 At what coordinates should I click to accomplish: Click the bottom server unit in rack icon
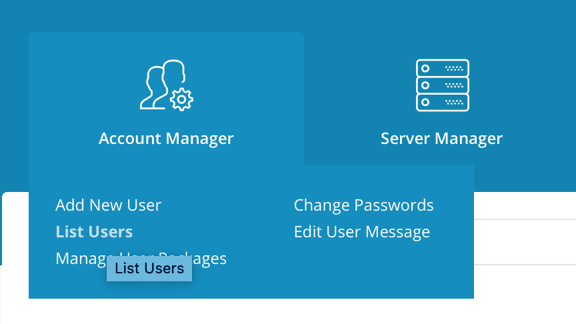442,102
